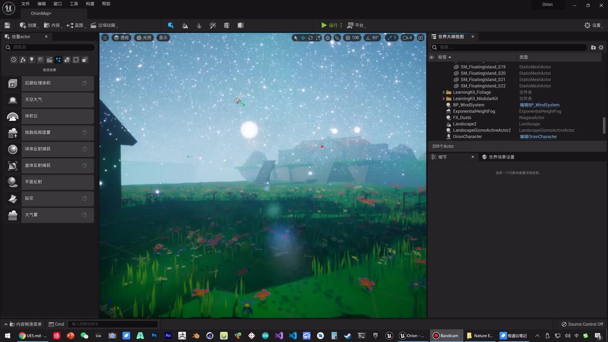The height and width of the screenshot is (342, 608).
Task: Open the Tools menu
Action: point(74,4)
